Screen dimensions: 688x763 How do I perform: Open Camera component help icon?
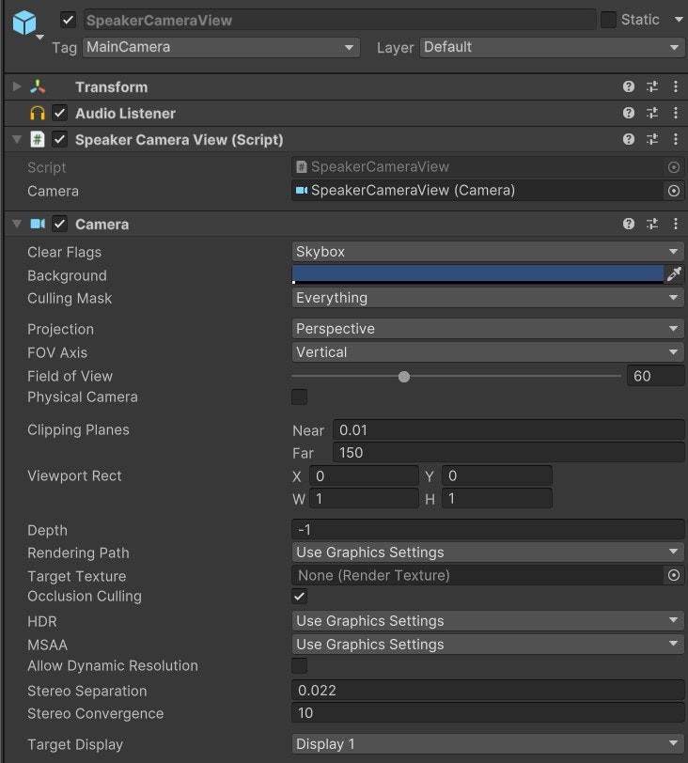[628, 224]
